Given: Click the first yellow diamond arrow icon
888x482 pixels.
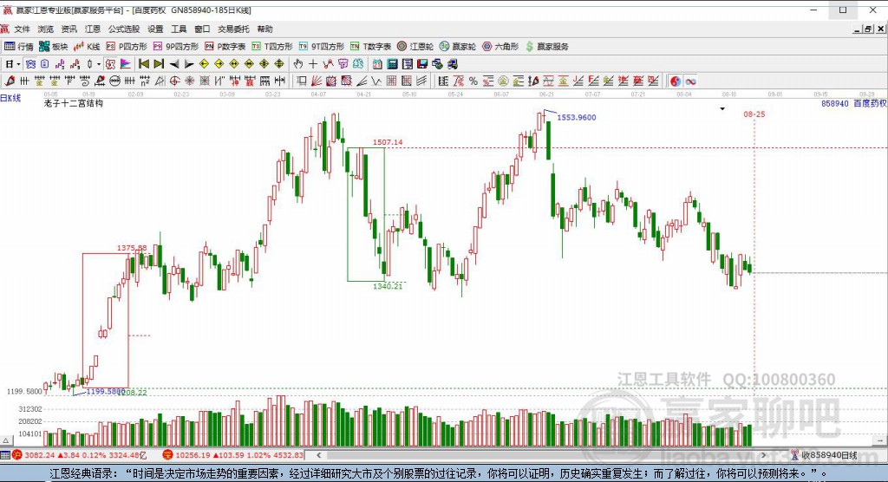Looking at the screenshot, I should [204, 64].
